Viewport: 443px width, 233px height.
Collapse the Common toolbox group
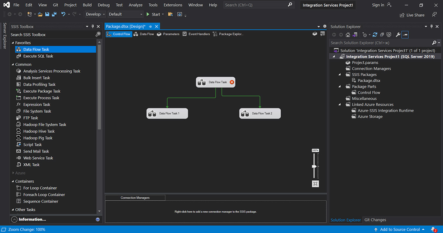click(13, 64)
